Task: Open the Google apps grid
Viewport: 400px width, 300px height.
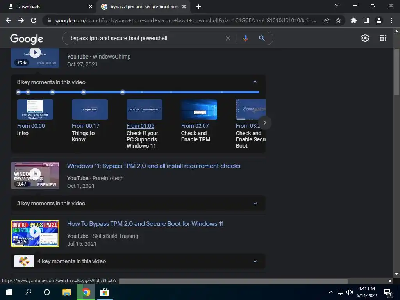Action: (383, 38)
